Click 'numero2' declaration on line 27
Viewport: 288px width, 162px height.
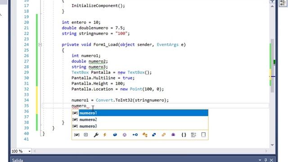[x=97, y=61]
